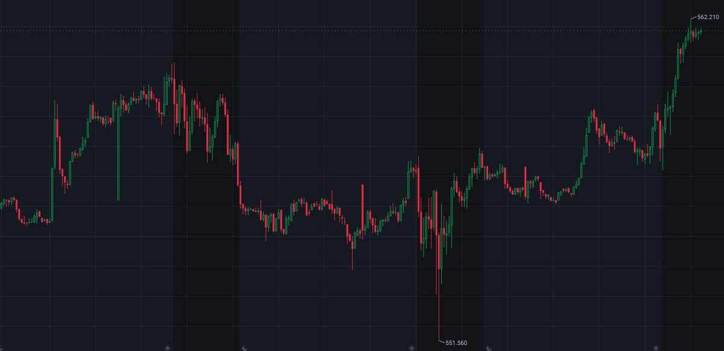
Task: Click the leftmost sun session marker
Action: click(x=168, y=347)
